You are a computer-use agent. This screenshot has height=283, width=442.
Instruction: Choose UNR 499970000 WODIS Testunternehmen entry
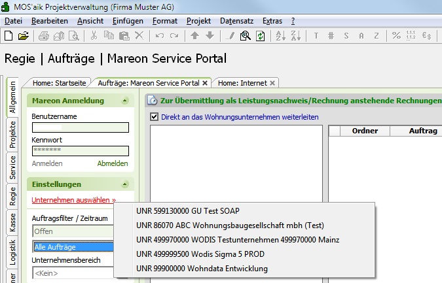[x=244, y=240]
